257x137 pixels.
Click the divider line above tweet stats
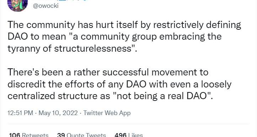(x=128, y=124)
